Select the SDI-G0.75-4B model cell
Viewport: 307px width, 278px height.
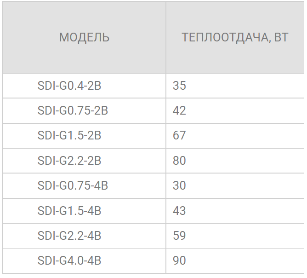(73, 185)
